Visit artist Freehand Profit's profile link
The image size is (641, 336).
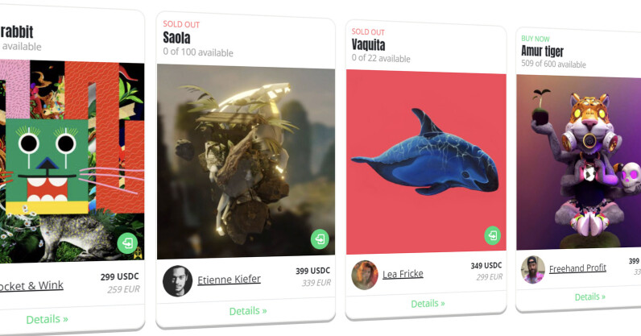(577, 268)
